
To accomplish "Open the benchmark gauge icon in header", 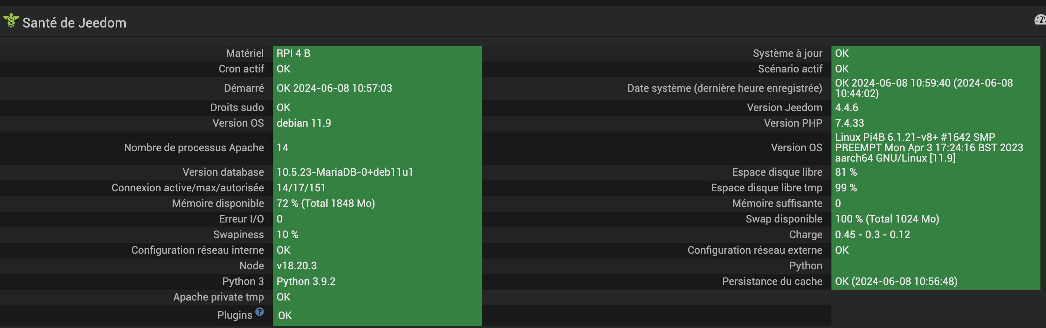I will click(1040, 20).
